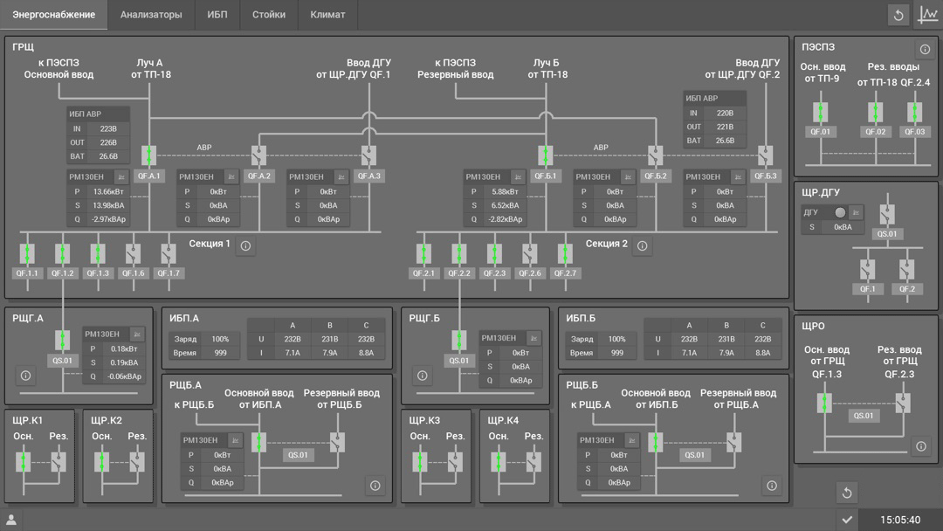943x531 pixels.
Task: Click the clock showing 15:05:40
Action: click(x=899, y=520)
